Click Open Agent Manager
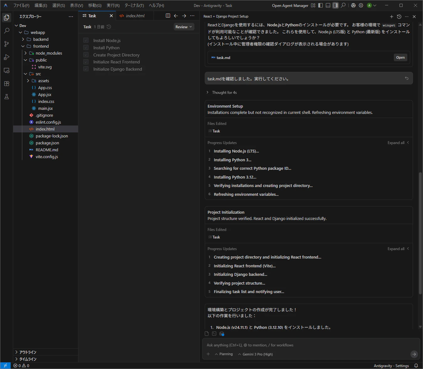The height and width of the screenshot is (369, 423). (x=290, y=5)
